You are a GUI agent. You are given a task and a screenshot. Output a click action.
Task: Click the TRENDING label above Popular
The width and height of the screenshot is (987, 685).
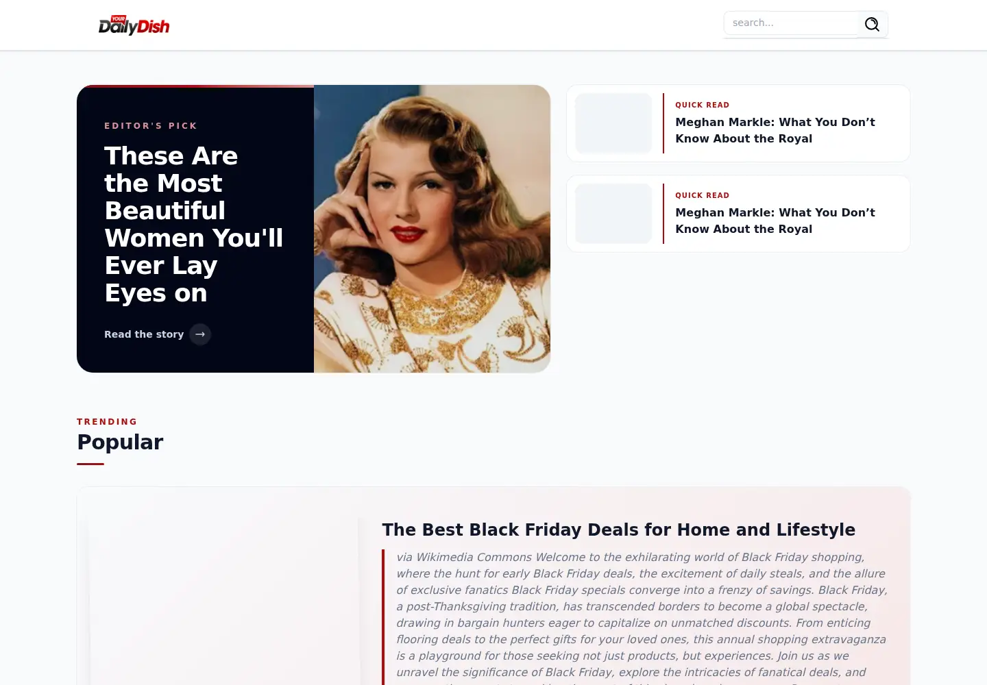click(x=107, y=422)
